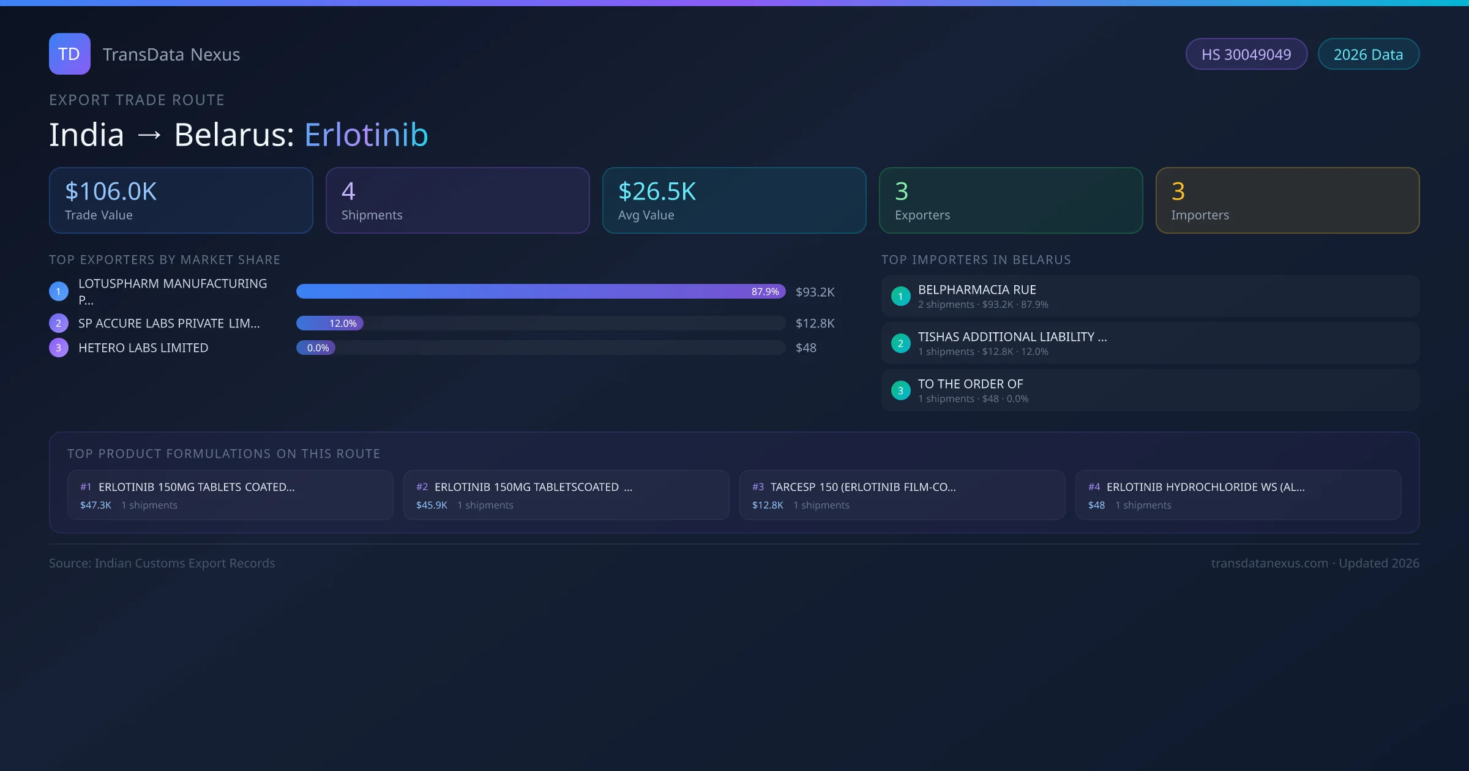Select the 3 Importers stat card
The width and height of the screenshot is (1469, 771).
[x=1287, y=201]
